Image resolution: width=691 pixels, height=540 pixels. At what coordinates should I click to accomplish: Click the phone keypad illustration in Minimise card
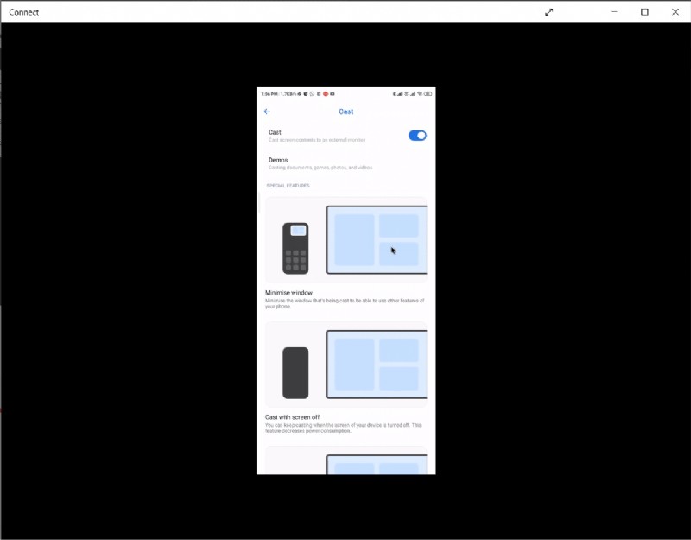point(296,248)
